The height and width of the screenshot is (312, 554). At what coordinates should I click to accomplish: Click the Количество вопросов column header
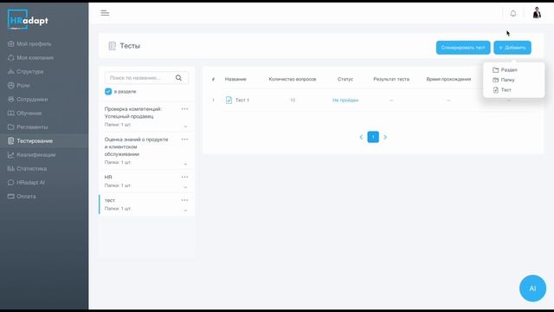pos(293,79)
